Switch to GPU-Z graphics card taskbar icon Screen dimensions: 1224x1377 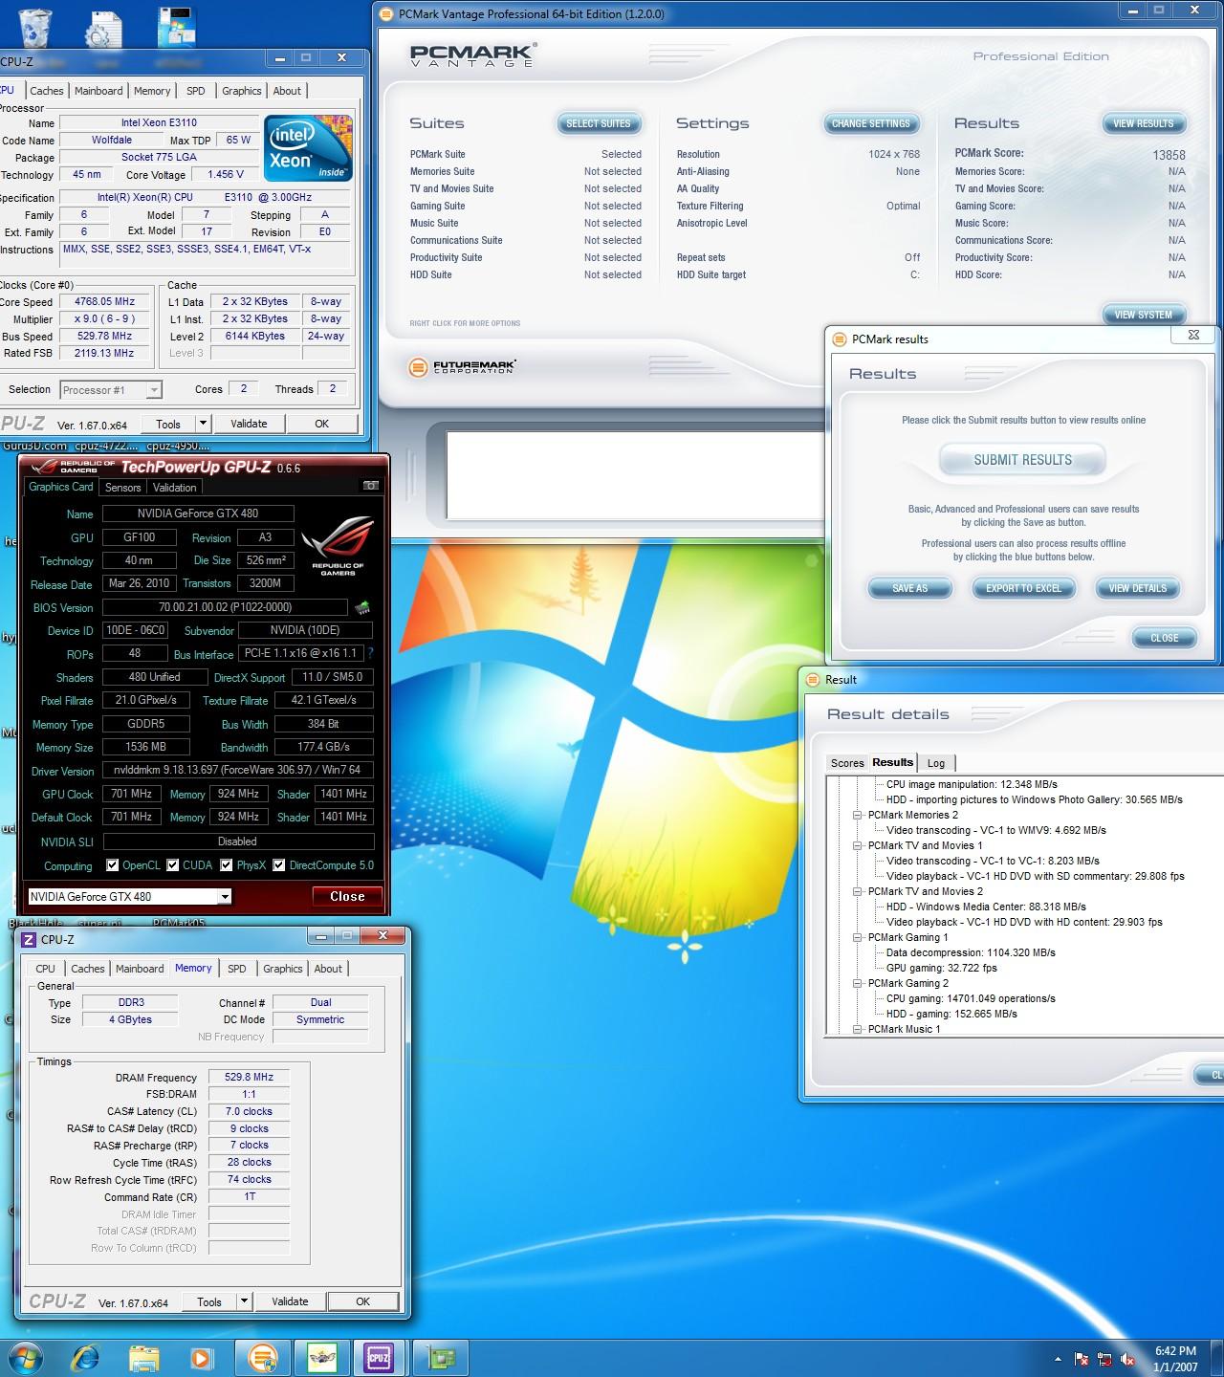pyautogui.click(x=440, y=1357)
